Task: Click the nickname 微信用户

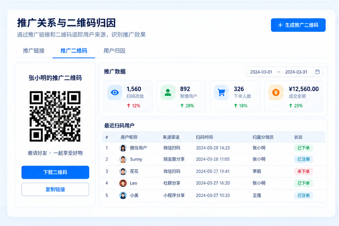Action: point(138,148)
